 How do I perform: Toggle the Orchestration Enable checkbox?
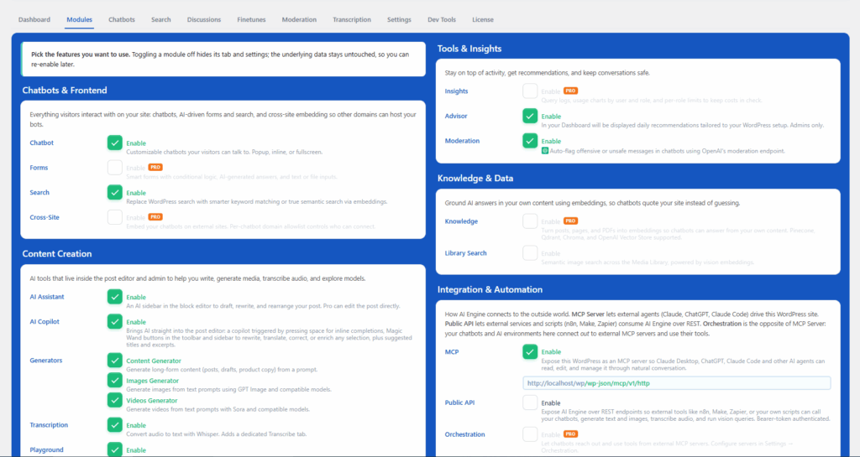530,434
